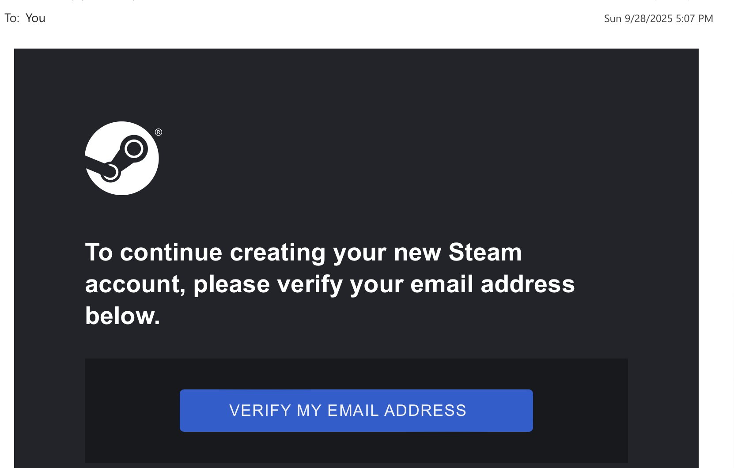Click the word "creating" in the heading
This screenshot has width=734, height=468.
click(x=277, y=252)
